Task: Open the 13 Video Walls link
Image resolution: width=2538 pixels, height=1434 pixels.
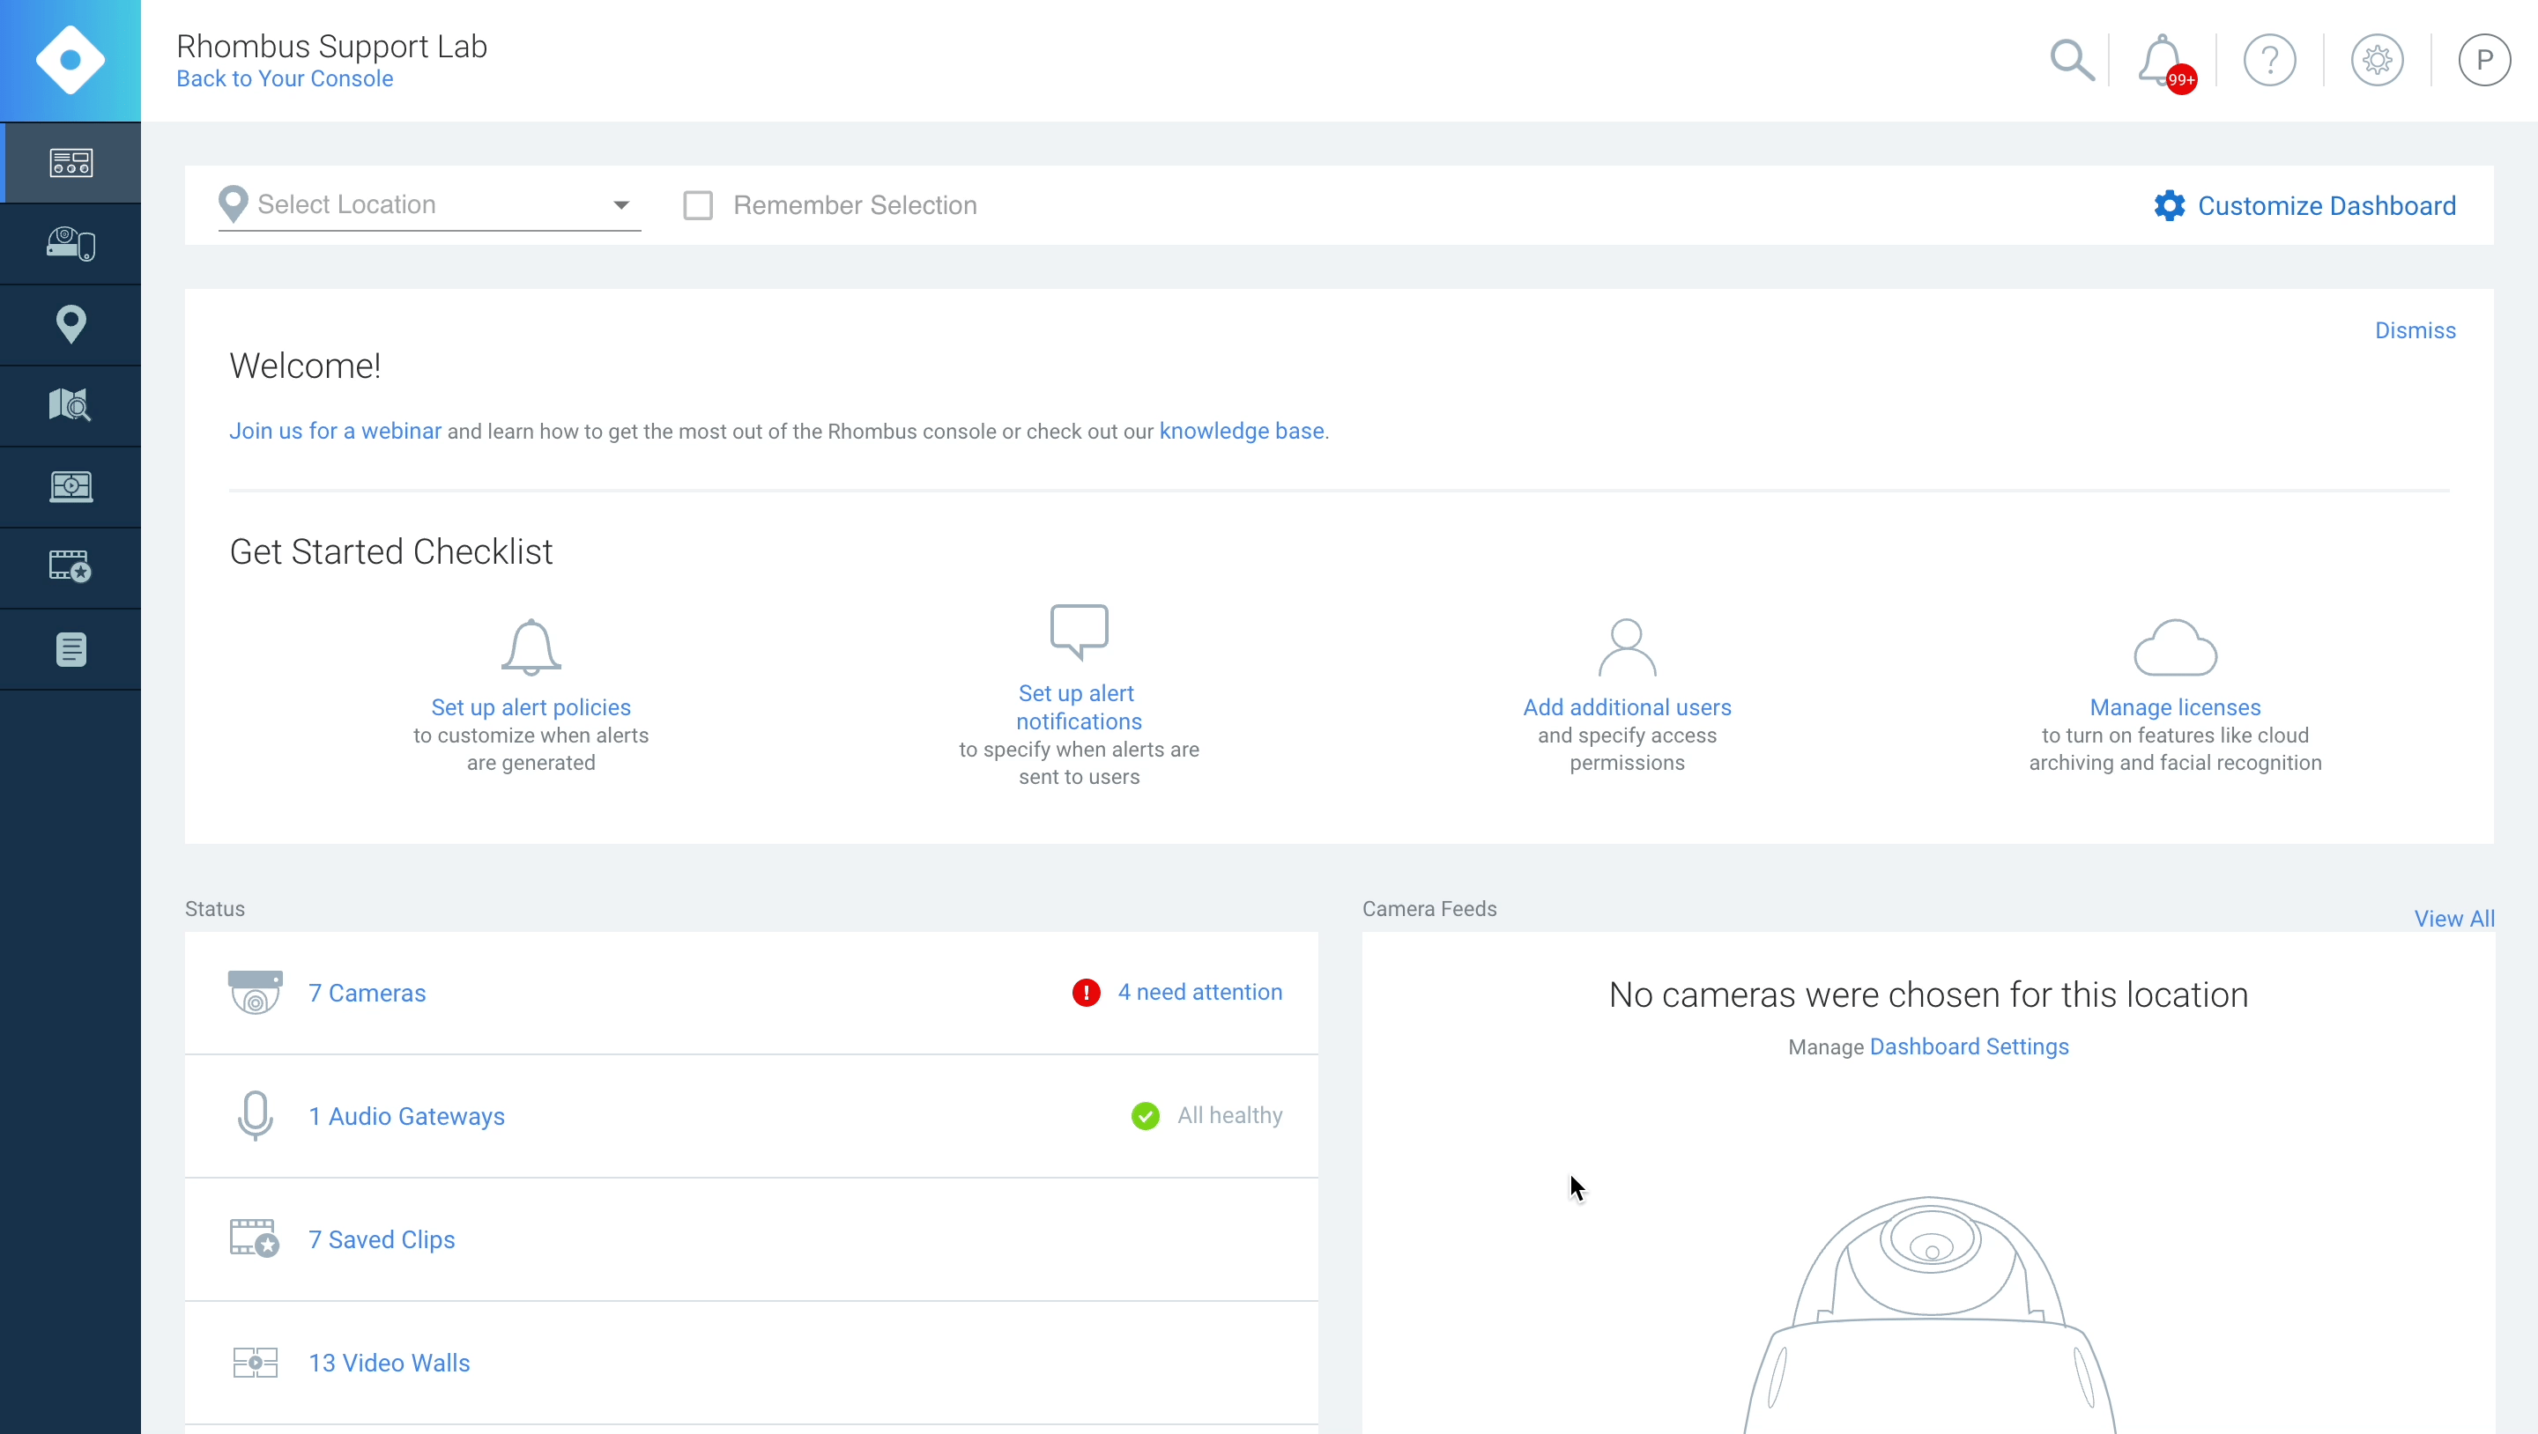Action: click(390, 1363)
